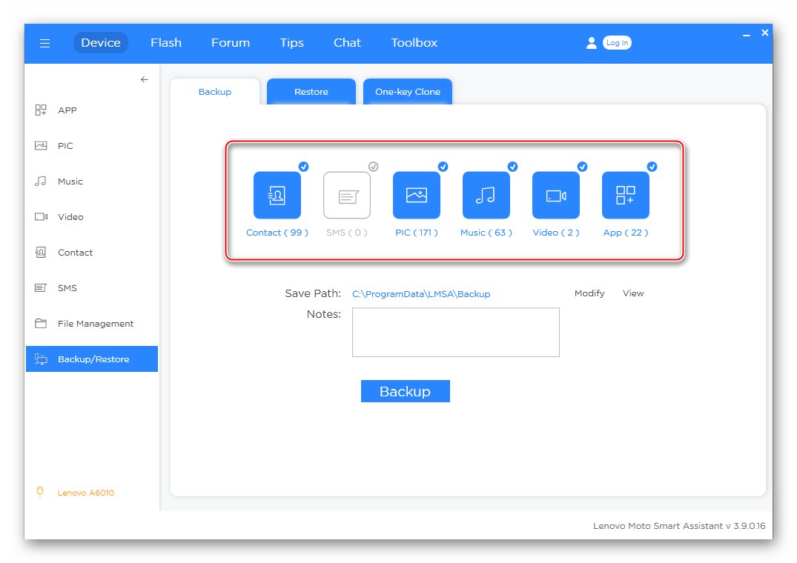
Task: Click the blue Backup button
Action: (x=405, y=391)
